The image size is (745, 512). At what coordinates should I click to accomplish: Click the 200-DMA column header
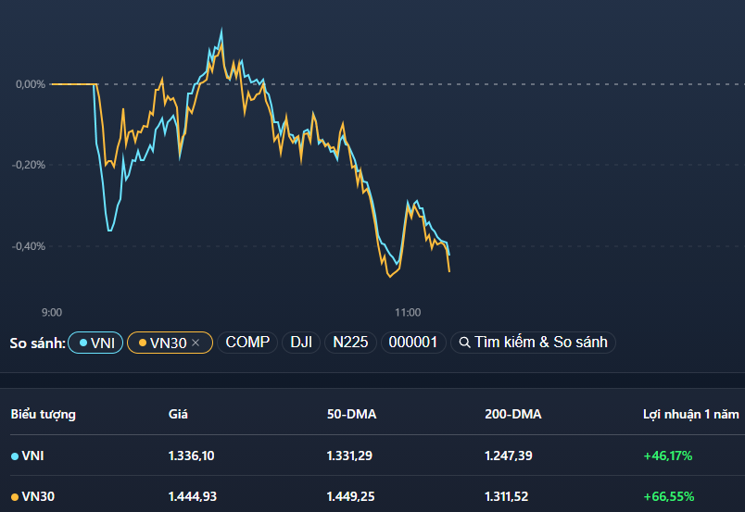pyautogui.click(x=512, y=414)
